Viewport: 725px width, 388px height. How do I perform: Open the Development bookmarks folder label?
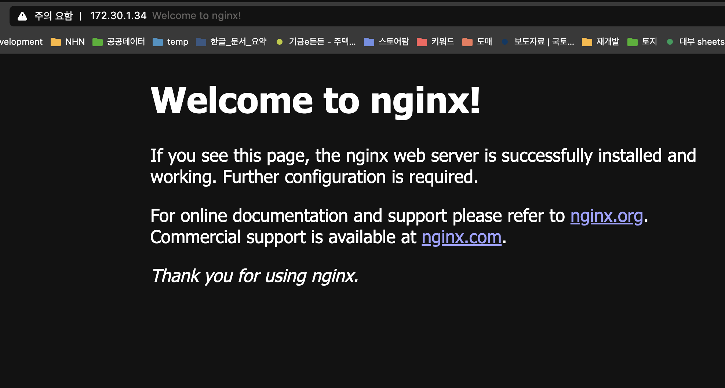21,42
